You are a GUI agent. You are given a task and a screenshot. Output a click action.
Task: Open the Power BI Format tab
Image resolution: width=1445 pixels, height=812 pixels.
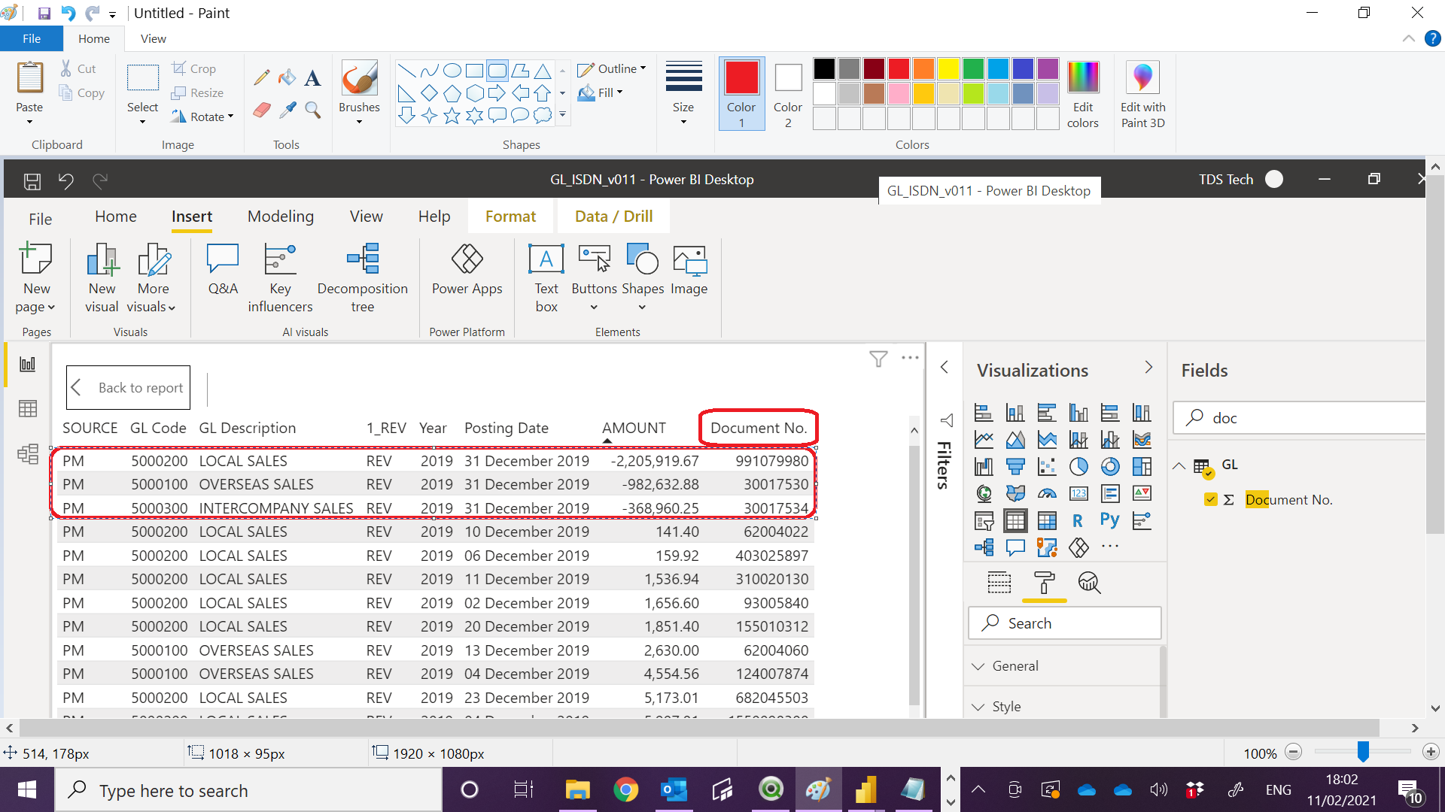(510, 217)
